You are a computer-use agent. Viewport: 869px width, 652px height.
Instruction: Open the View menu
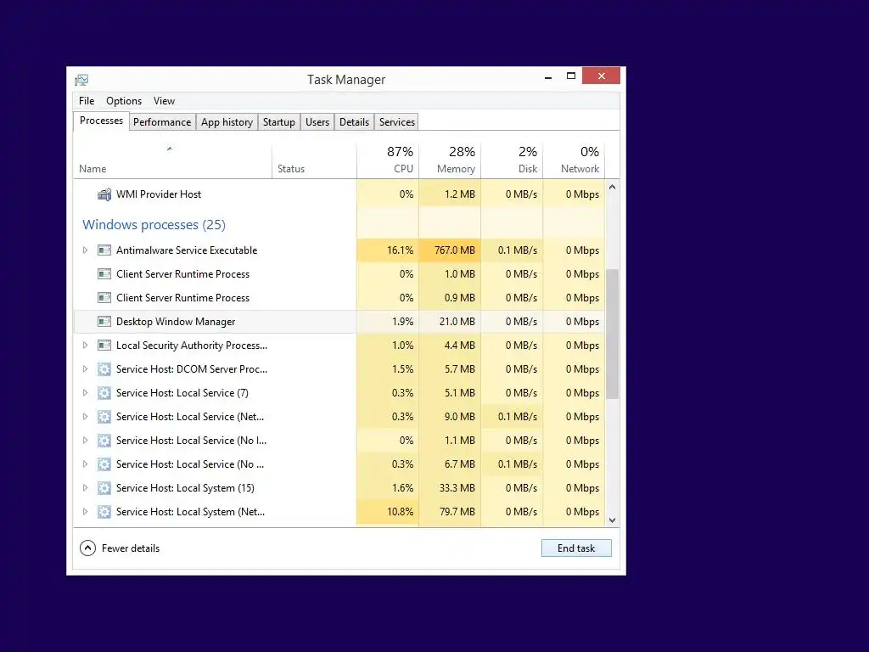tap(164, 101)
